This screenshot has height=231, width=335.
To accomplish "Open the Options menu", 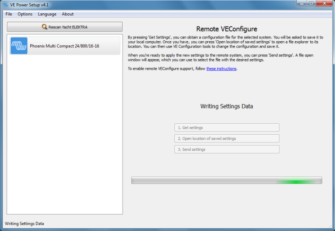I will (x=25, y=14).
